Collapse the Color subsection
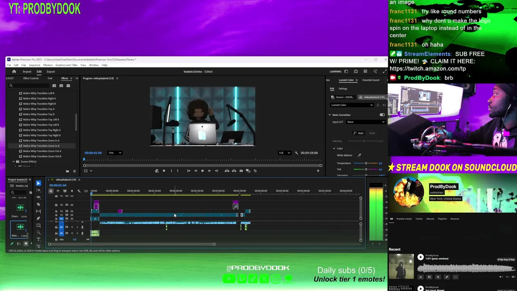Image resolution: width=517 pixels, height=291 pixels. click(x=334, y=148)
